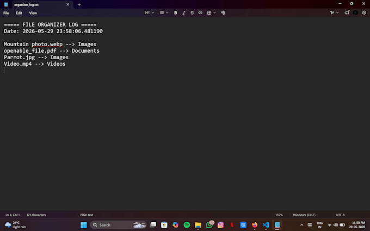Click Windows (CRLF) line ending indicator
Viewport: 370px width, 231px height.
304,215
